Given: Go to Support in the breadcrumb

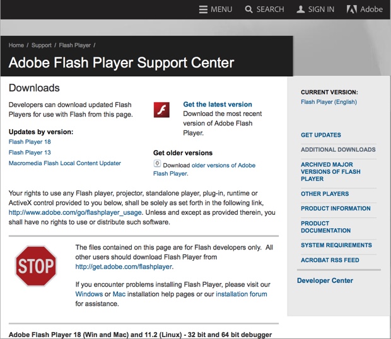Looking at the screenshot, I should [42, 45].
